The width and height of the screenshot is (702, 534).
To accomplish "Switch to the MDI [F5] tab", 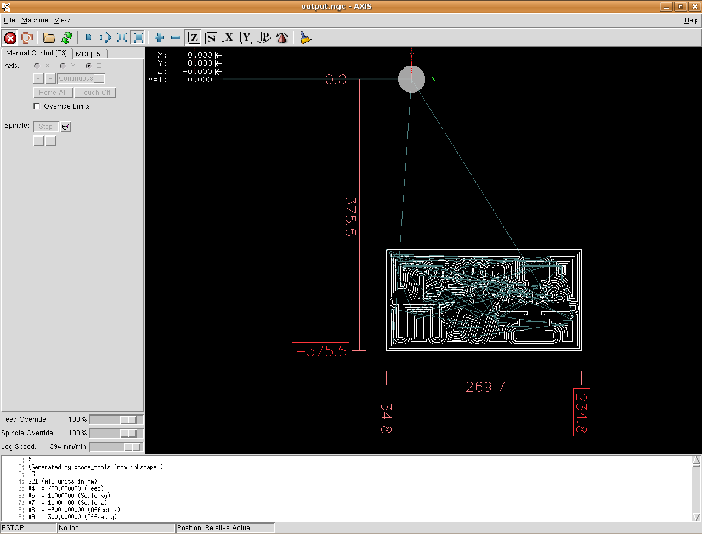I will pos(89,54).
